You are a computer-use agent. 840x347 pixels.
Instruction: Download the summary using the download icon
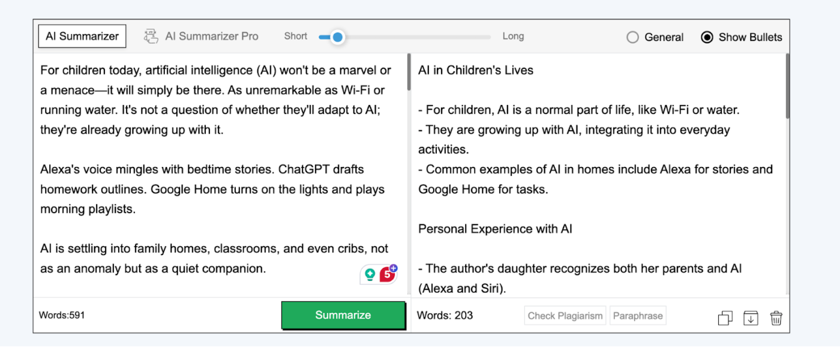[x=751, y=318]
